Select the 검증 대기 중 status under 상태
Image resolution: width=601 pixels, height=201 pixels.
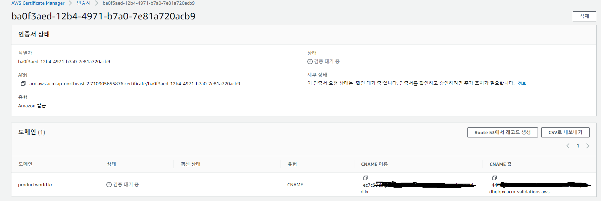[x=327, y=62]
